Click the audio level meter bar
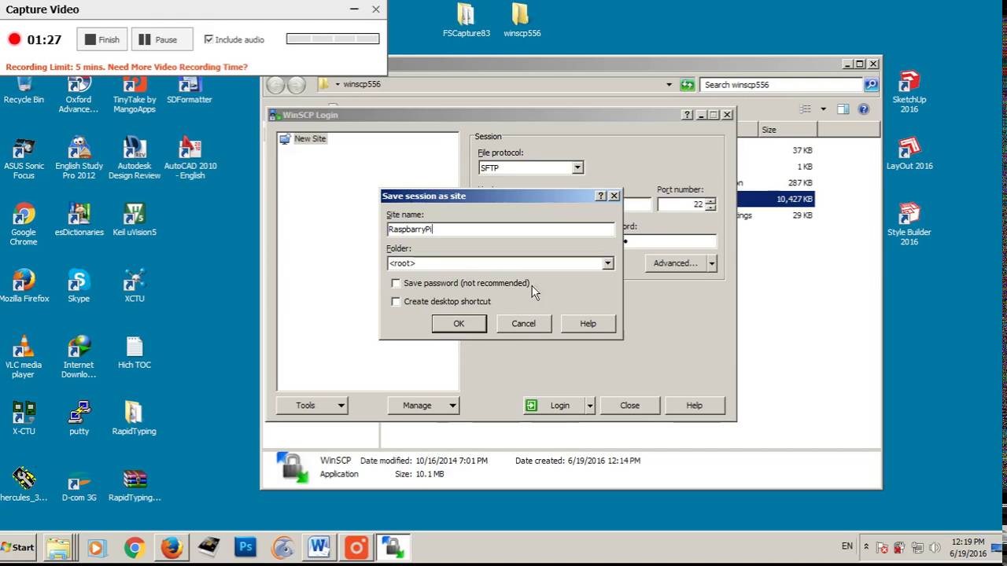This screenshot has width=1007, height=566. [333, 39]
